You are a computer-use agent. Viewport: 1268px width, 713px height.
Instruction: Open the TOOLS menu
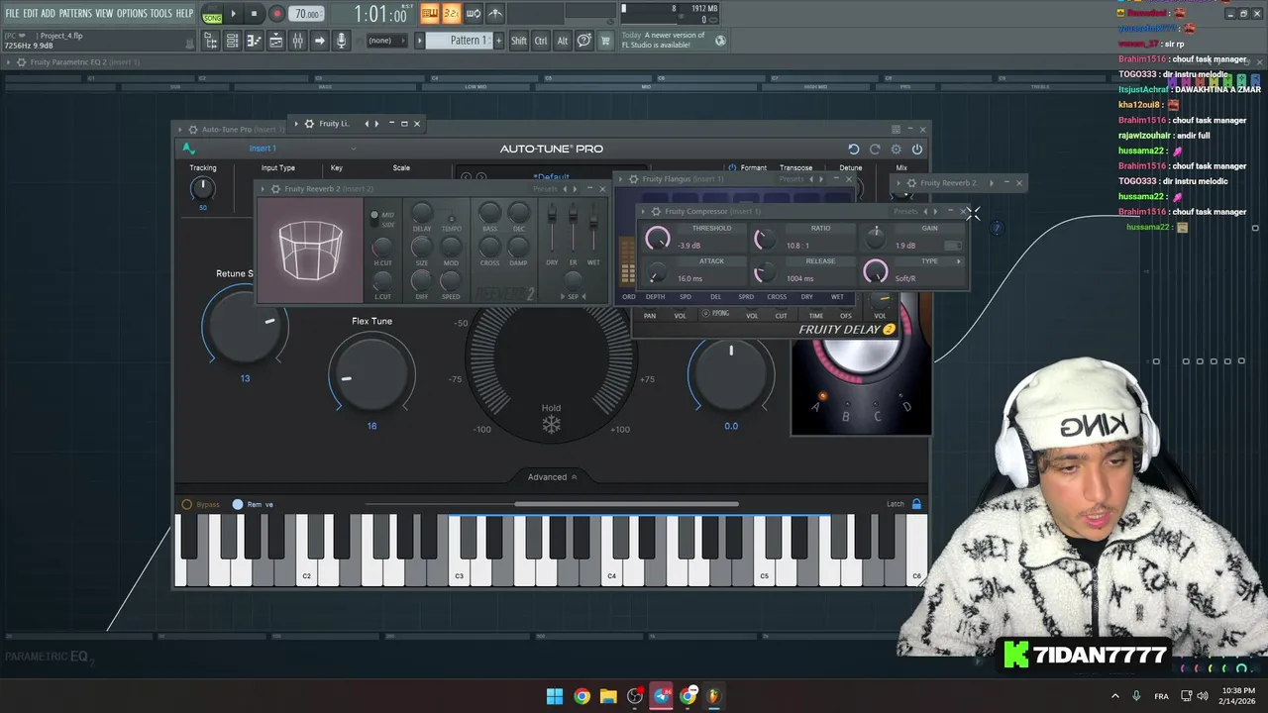point(160,13)
